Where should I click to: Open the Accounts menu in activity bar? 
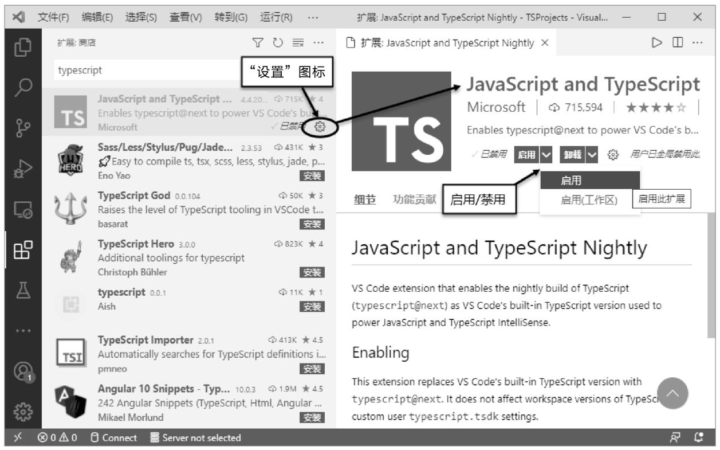pyautogui.click(x=23, y=371)
